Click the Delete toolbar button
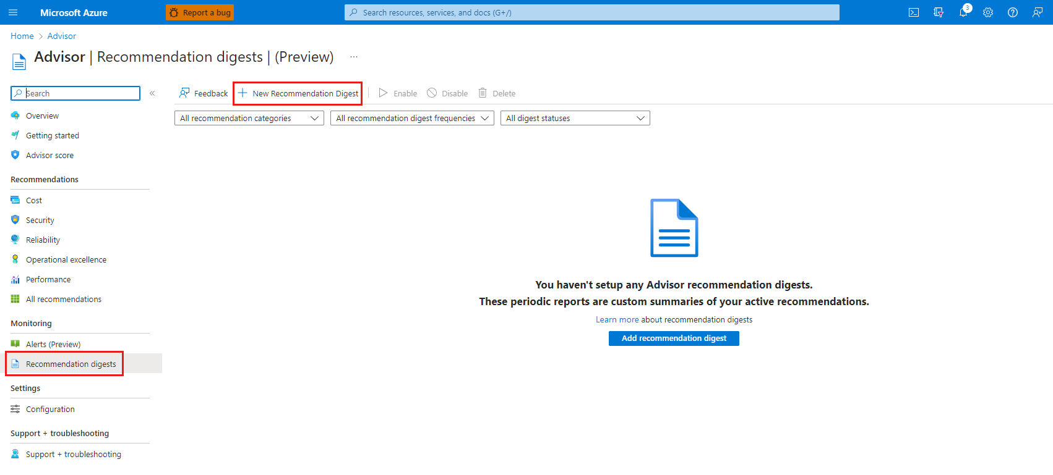 tap(497, 93)
